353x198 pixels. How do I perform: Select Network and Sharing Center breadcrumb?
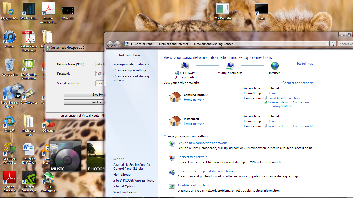[x=213, y=44]
